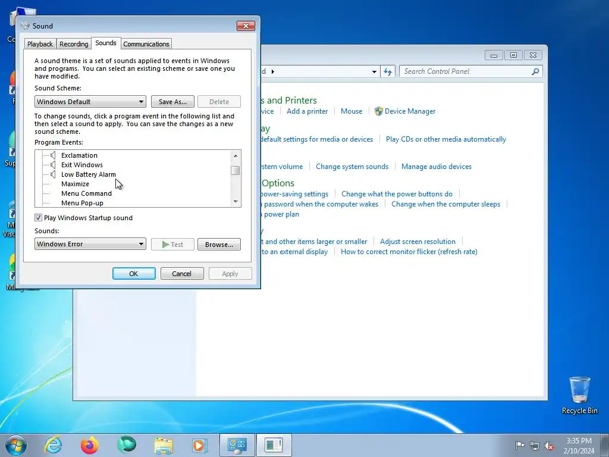Viewport: 609px width, 457px height.
Task: Click the muted volume tray icon
Action: click(x=549, y=446)
